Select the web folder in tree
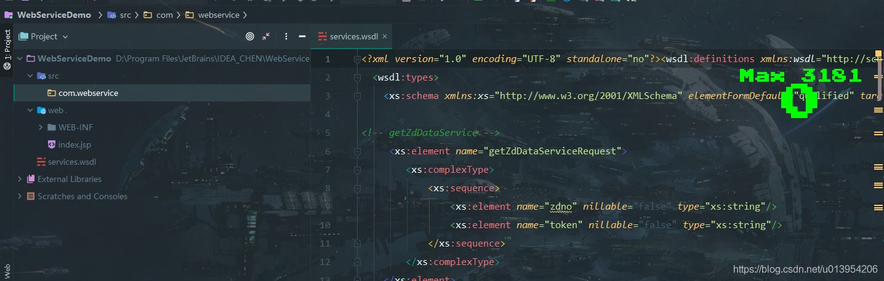Screen dimensions: 884x281 [x=55, y=110]
